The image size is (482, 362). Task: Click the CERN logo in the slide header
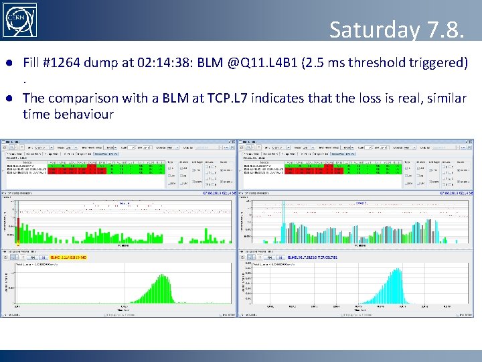20,19
